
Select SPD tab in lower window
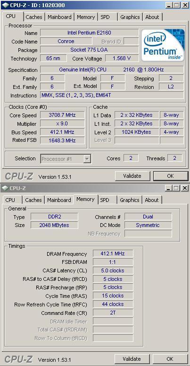105,200
